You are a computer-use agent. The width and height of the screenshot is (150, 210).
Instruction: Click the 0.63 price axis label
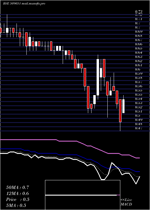139,57
